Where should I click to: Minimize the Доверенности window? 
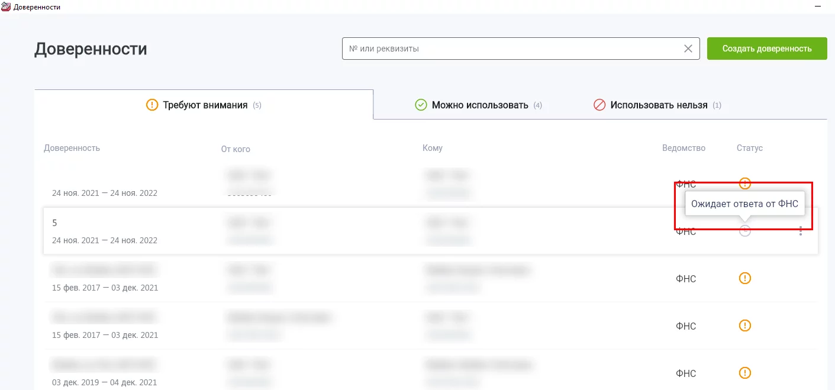click(x=818, y=7)
